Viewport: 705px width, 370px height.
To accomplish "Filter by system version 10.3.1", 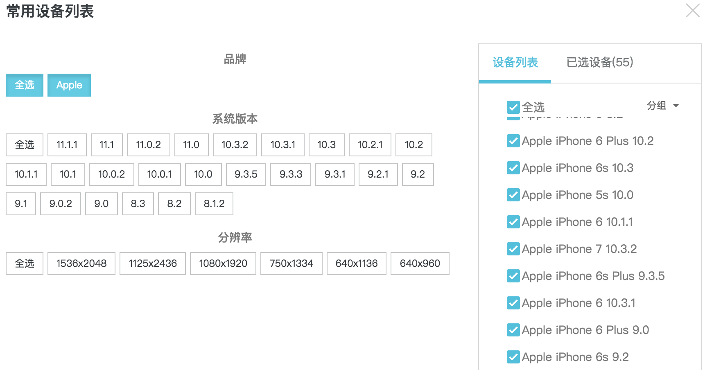I will click(x=283, y=145).
